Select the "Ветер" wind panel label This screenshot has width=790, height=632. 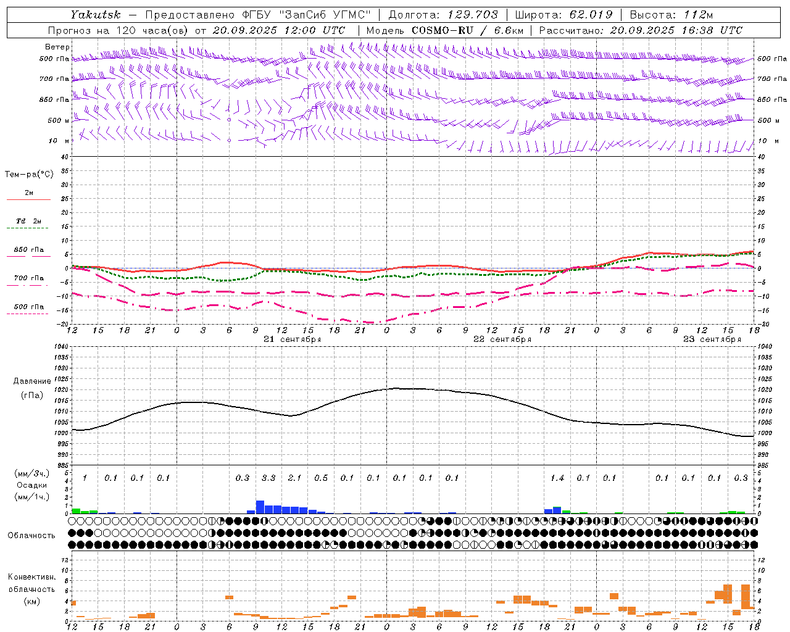coord(57,47)
